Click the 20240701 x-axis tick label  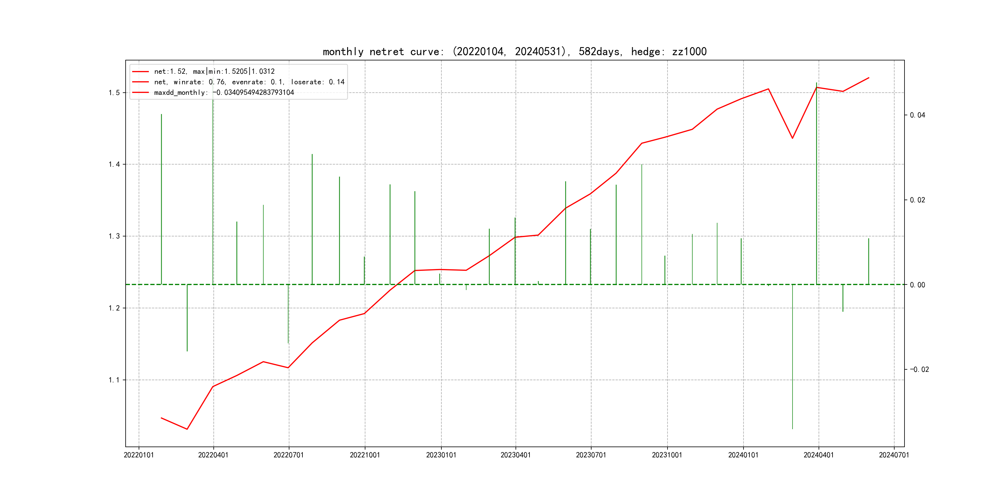[894, 455]
